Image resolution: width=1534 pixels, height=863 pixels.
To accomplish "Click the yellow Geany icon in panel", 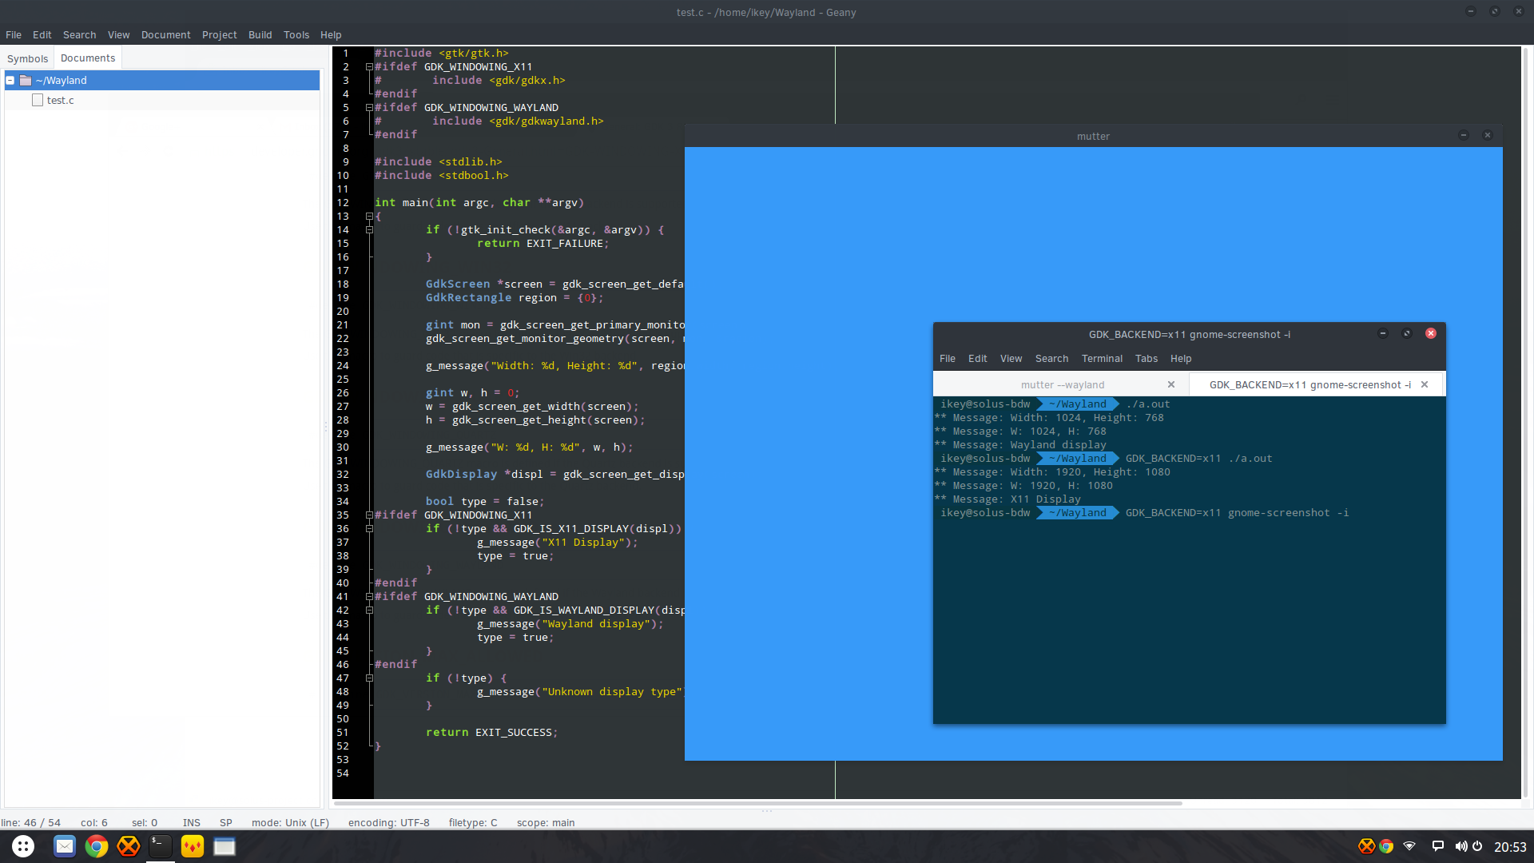I will [193, 846].
